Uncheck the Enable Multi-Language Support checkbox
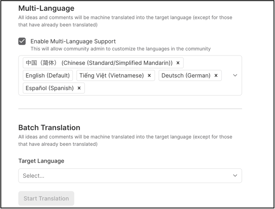 [x=22, y=41]
